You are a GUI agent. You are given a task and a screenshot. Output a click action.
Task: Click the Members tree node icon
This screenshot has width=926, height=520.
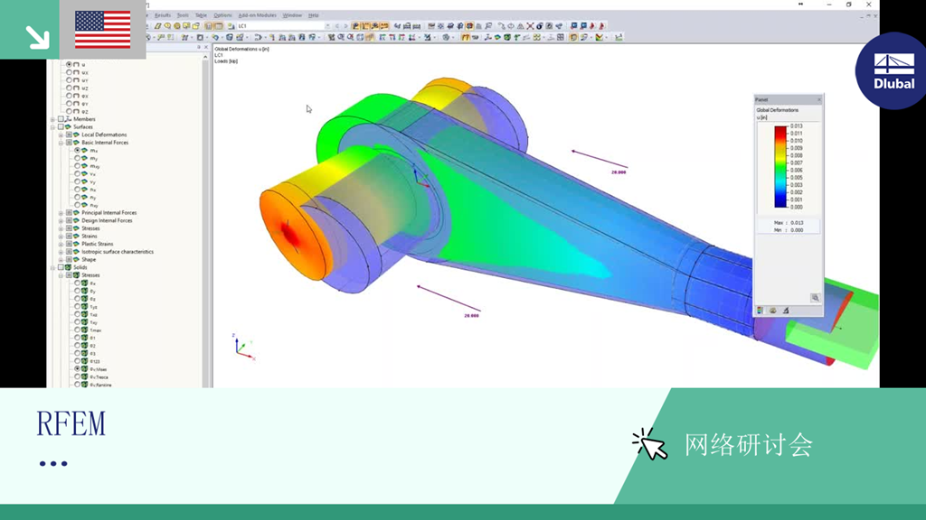[x=68, y=119]
